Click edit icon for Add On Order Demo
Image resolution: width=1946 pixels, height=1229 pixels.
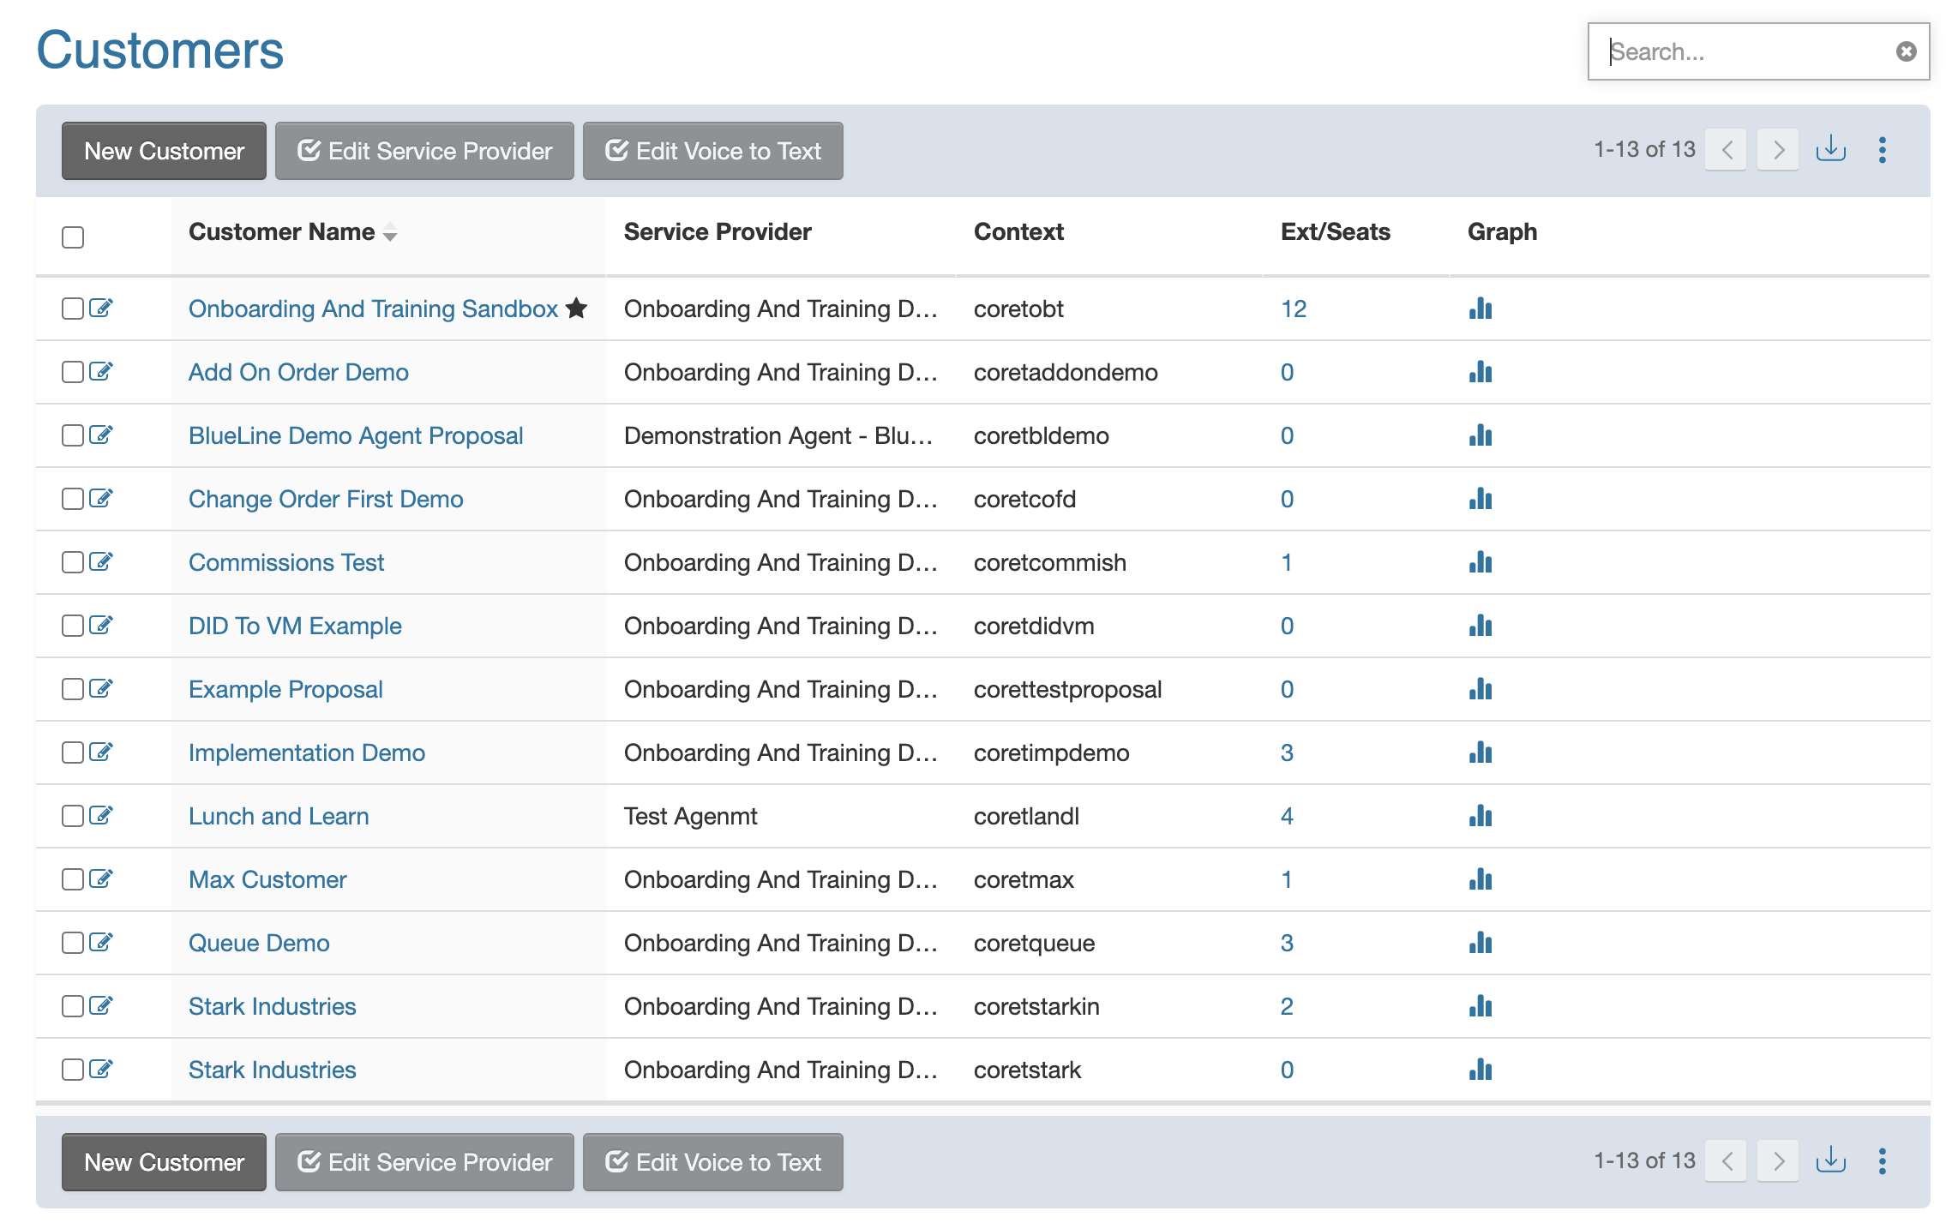[101, 371]
